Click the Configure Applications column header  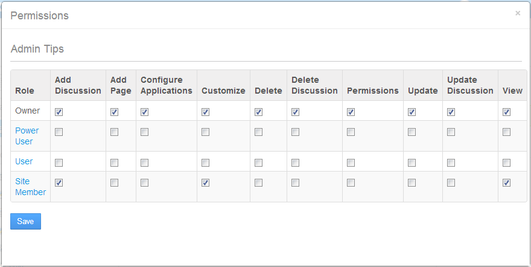coord(167,85)
